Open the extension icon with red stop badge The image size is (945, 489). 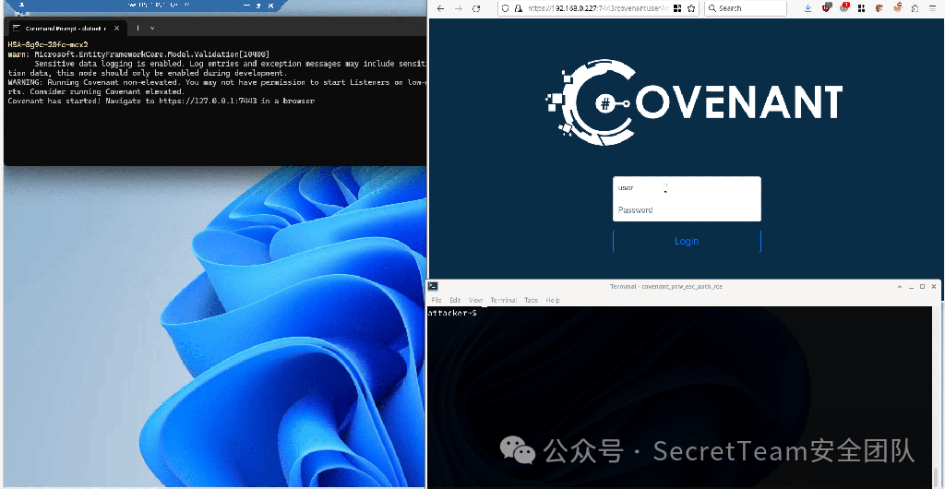(x=897, y=7)
